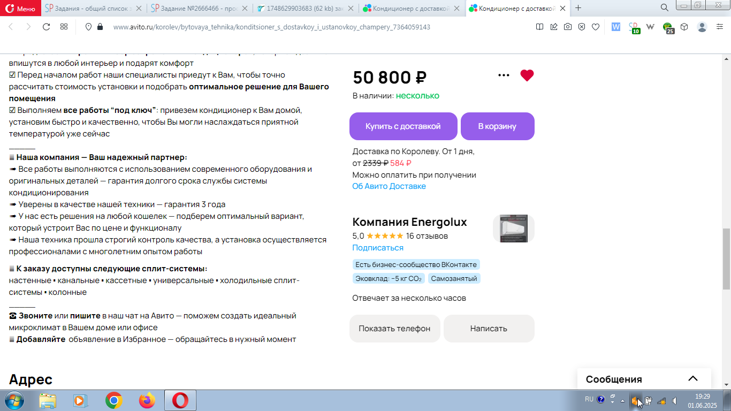Open the media player taskbar icon
This screenshot has width=731, height=411.
pyautogui.click(x=79, y=400)
